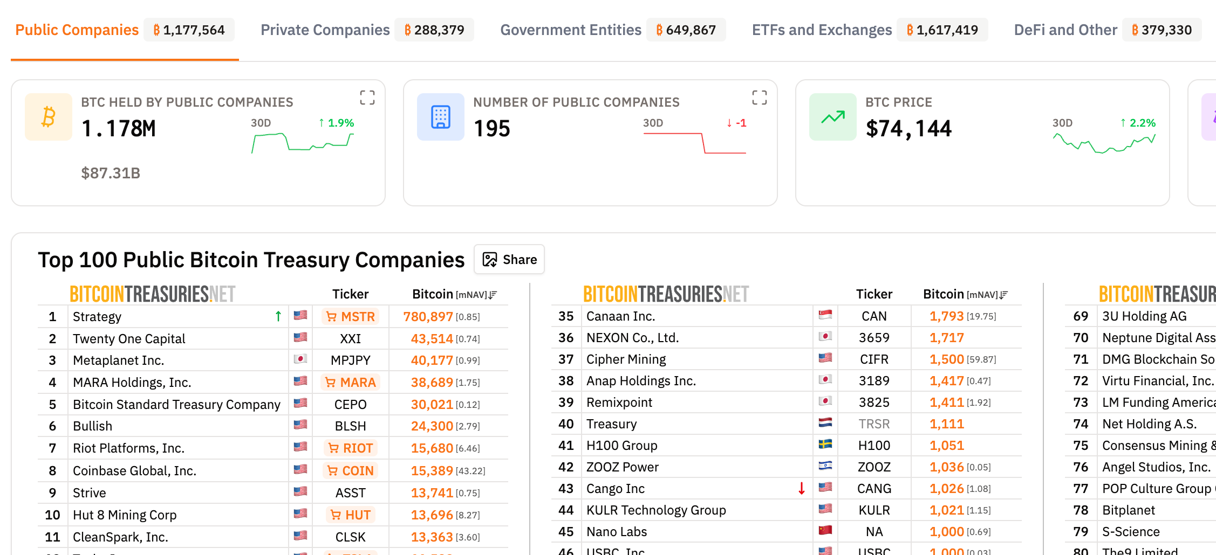
Task: Sort first table by Bitcoin mNAV column
Action: [x=454, y=294]
